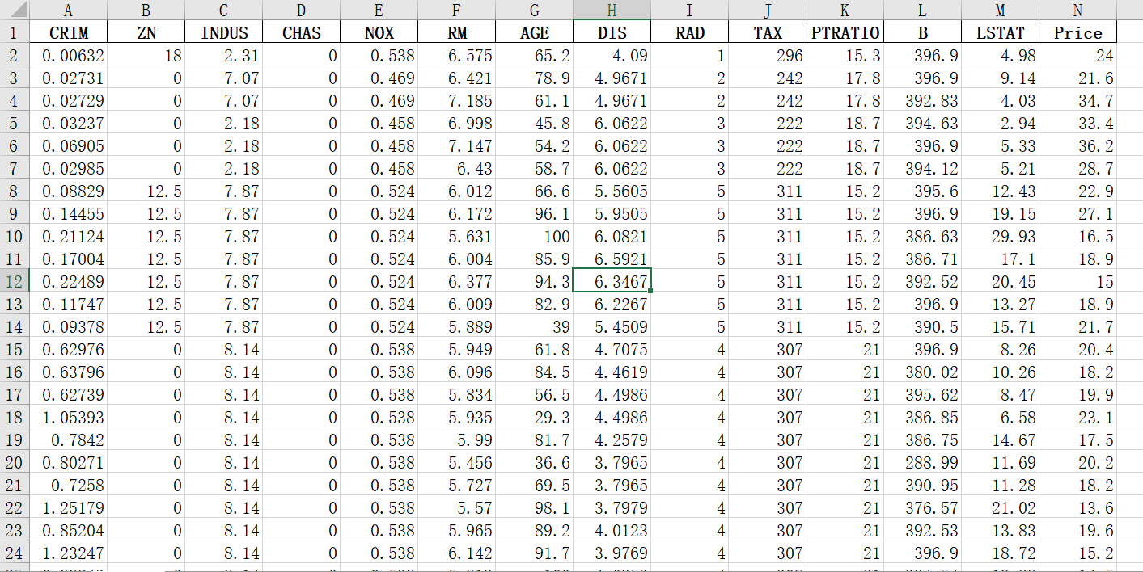
Task: Select row 1 header
Action: [15, 33]
